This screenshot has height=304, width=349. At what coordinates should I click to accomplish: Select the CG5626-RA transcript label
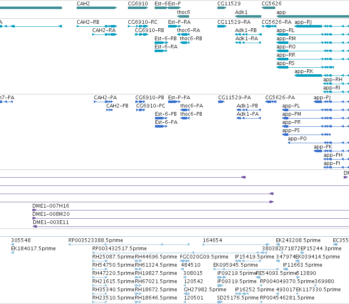277,22
